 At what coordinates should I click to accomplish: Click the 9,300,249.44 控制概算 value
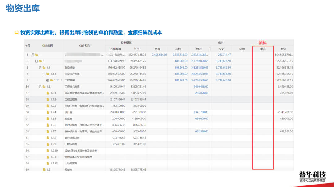click(118, 87)
